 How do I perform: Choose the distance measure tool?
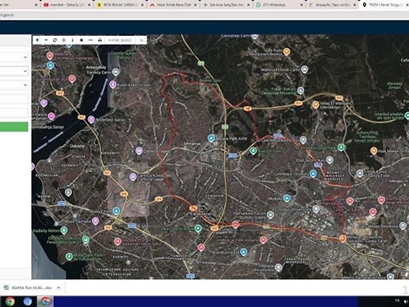pyautogui.click(x=91, y=40)
